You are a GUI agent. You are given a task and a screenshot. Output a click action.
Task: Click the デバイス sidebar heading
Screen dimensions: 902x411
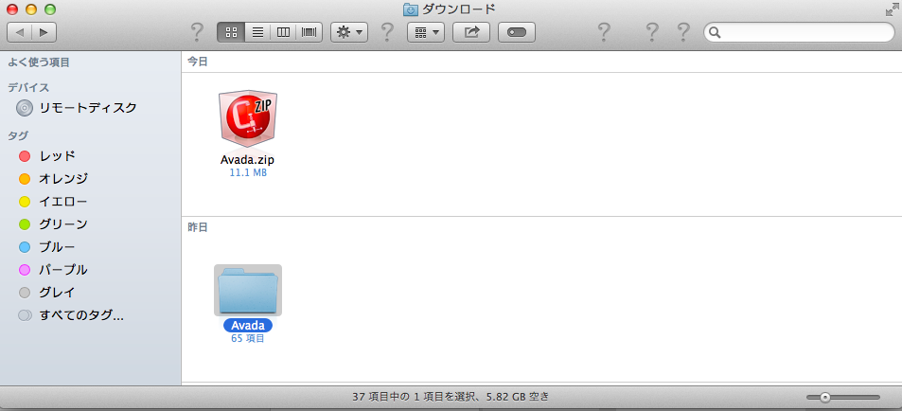(28, 87)
